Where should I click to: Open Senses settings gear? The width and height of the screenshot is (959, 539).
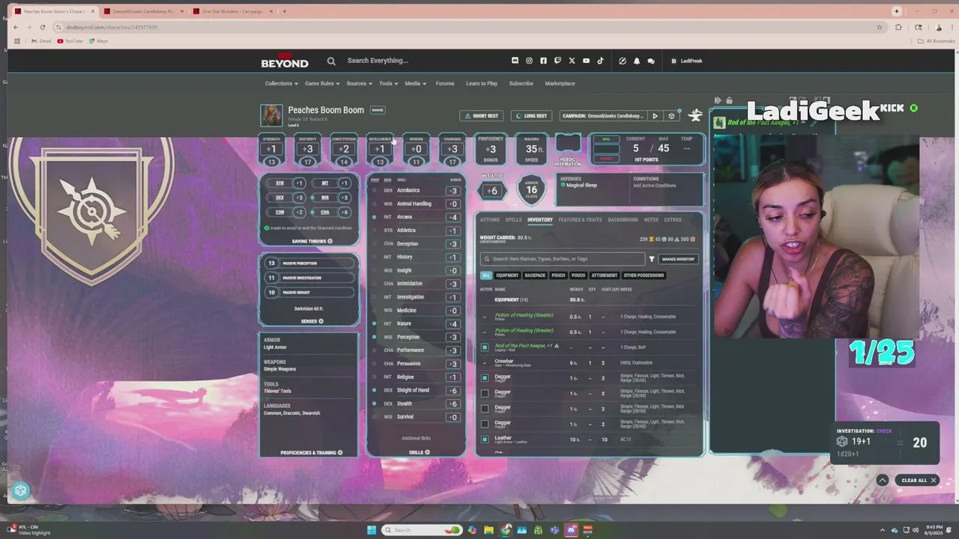321,321
